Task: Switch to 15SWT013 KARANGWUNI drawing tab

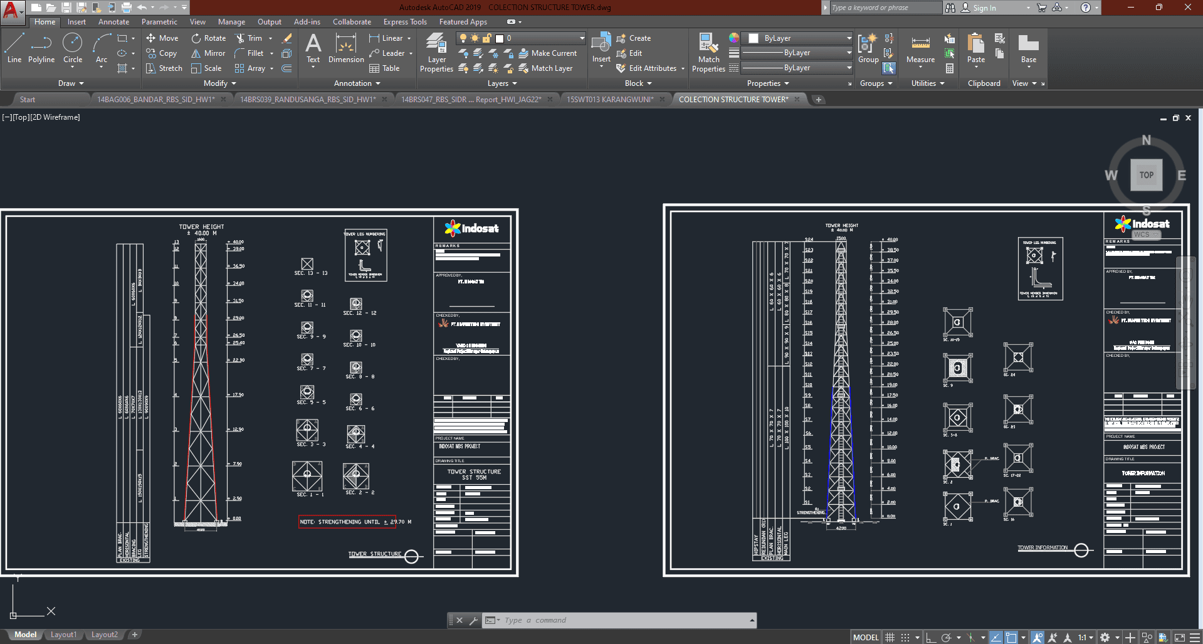Action: [609, 100]
